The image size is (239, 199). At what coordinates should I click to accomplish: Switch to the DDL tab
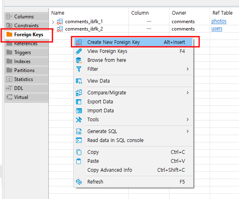click(26, 88)
